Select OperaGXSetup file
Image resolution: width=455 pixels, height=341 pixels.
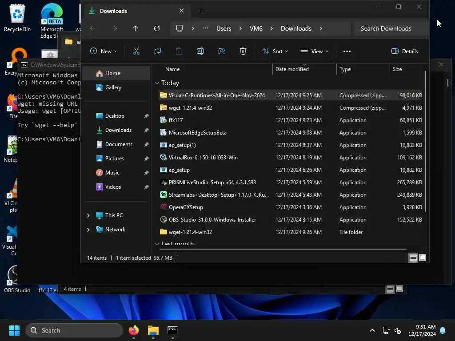pyautogui.click(x=290, y=207)
